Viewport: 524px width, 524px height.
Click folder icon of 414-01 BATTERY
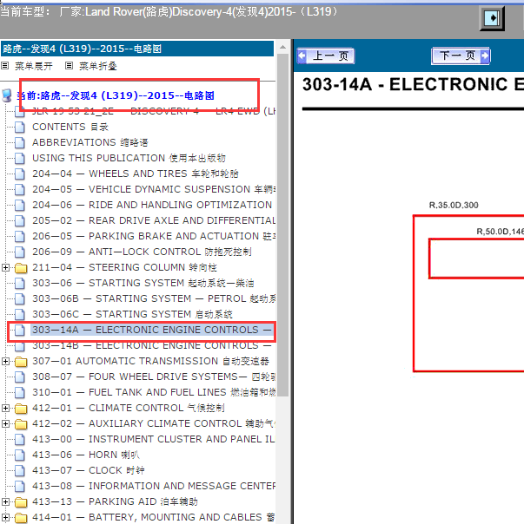(21, 518)
